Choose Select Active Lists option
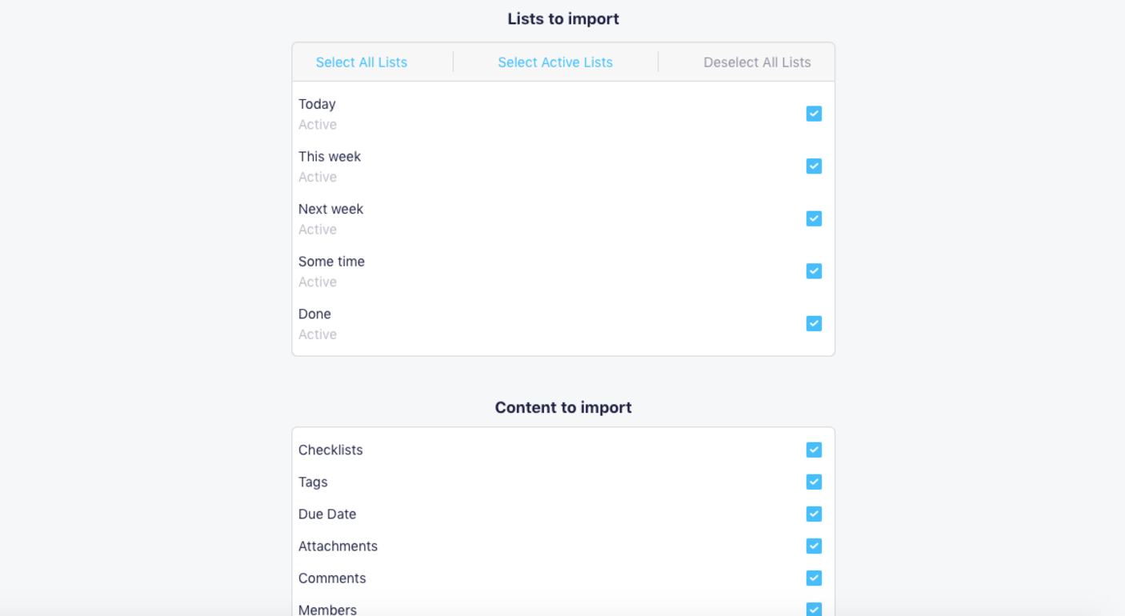 coord(554,62)
